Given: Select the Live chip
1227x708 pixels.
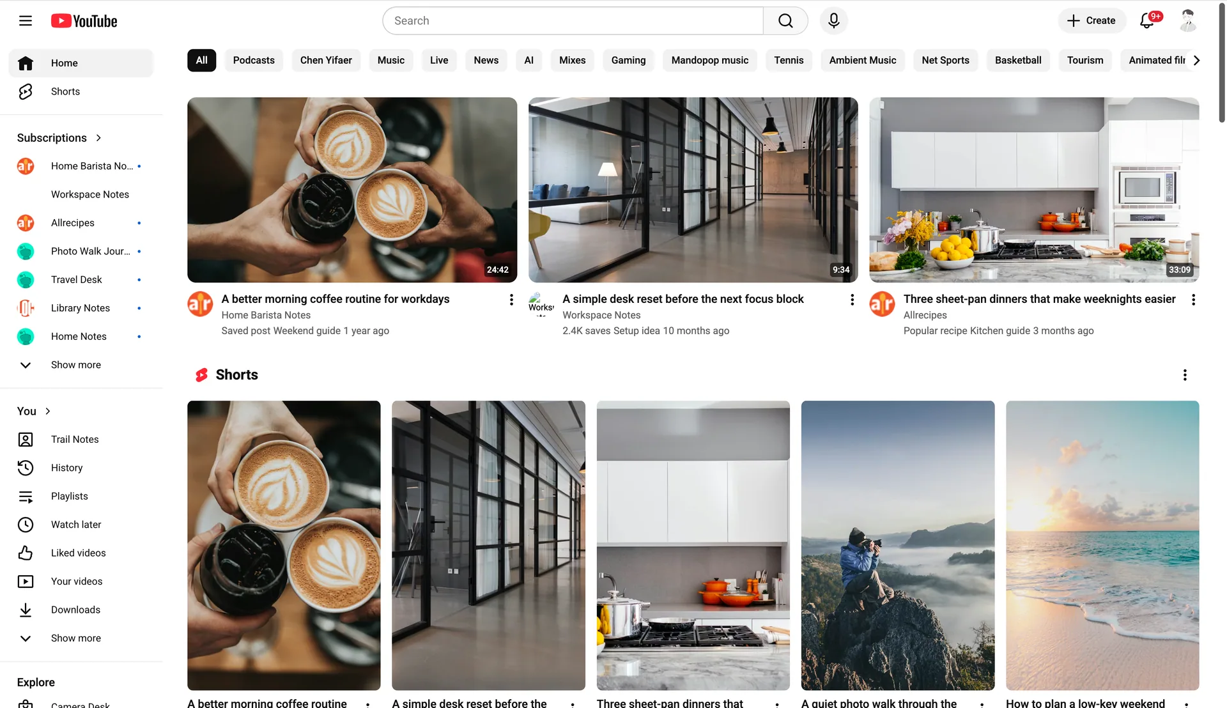Looking at the screenshot, I should 439,60.
